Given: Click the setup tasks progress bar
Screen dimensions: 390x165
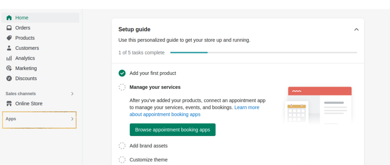Looking at the screenshot, I should coord(263,53).
